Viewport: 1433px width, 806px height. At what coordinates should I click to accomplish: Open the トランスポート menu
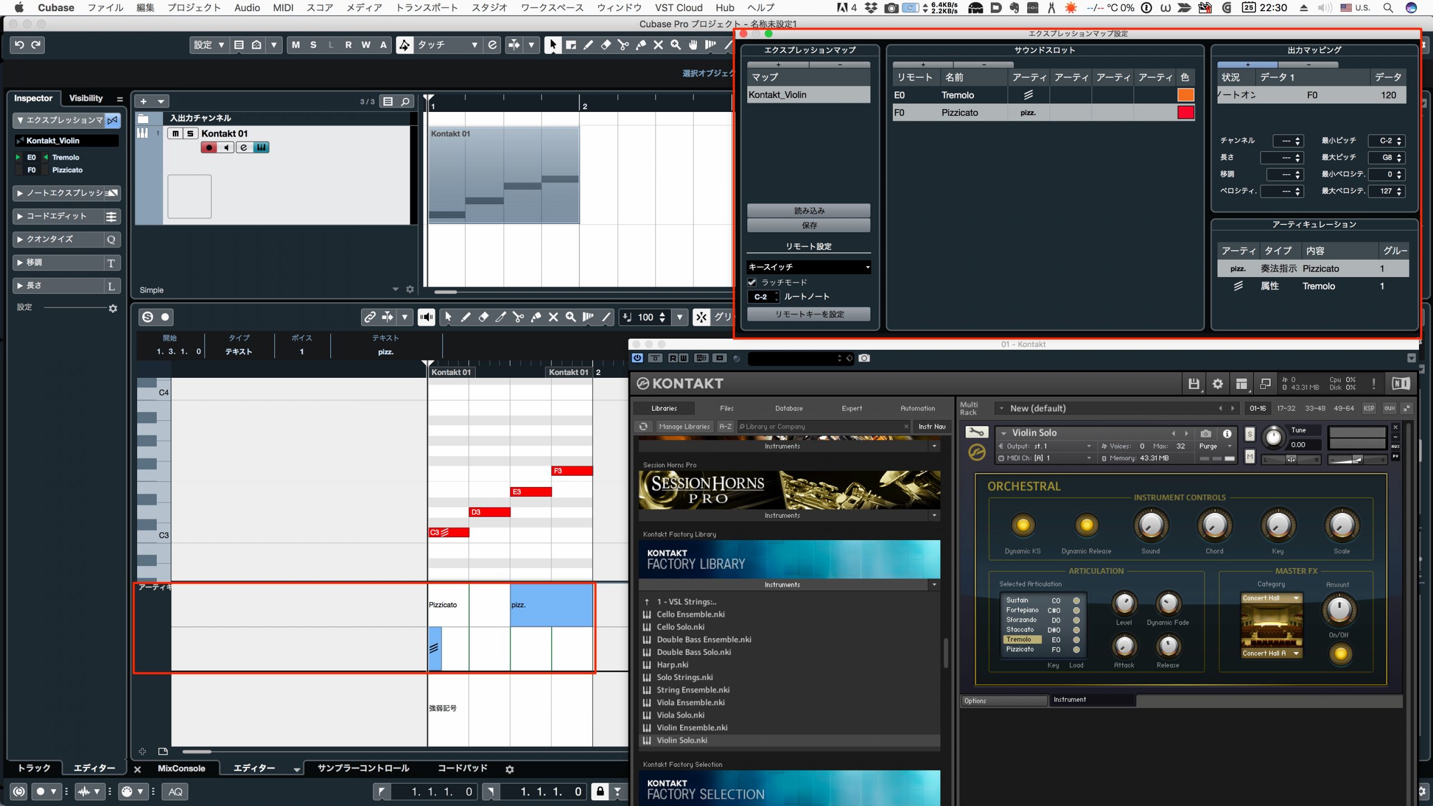(427, 7)
